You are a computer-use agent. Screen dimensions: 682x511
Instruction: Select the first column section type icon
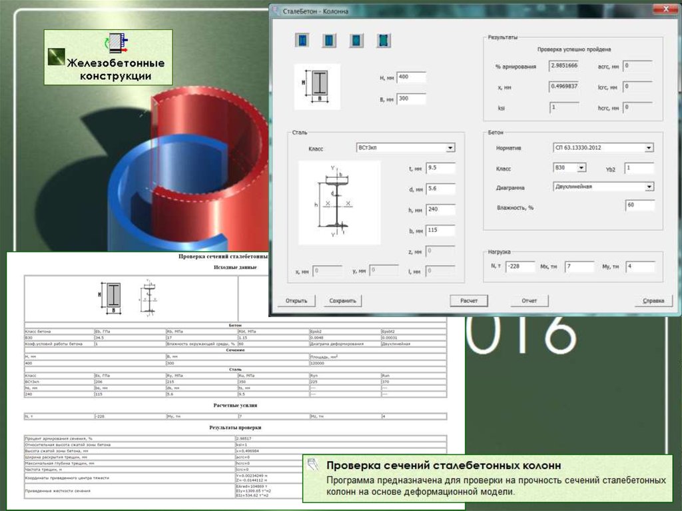(x=302, y=41)
